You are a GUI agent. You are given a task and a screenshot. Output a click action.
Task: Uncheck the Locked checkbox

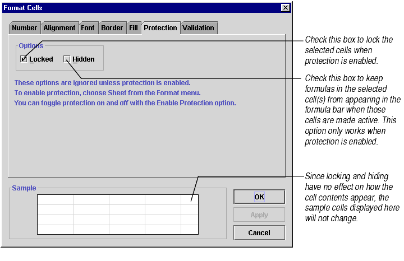[x=24, y=59]
